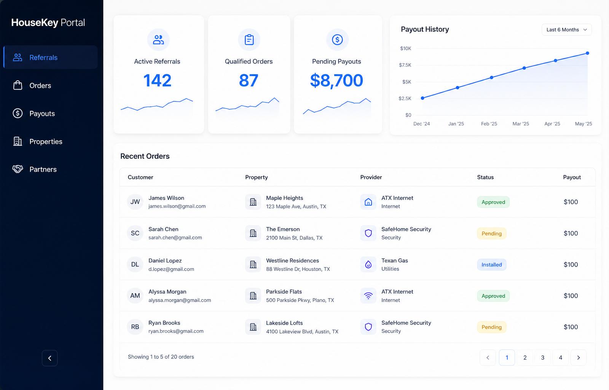The width and height of the screenshot is (609, 390).
Task: Click the flame icon beside Texan Gas
Action: click(368, 264)
